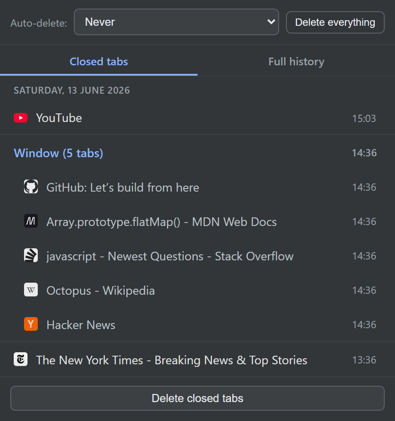Click the 14:36 timestamp on Hacker News row

coord(364,325)
